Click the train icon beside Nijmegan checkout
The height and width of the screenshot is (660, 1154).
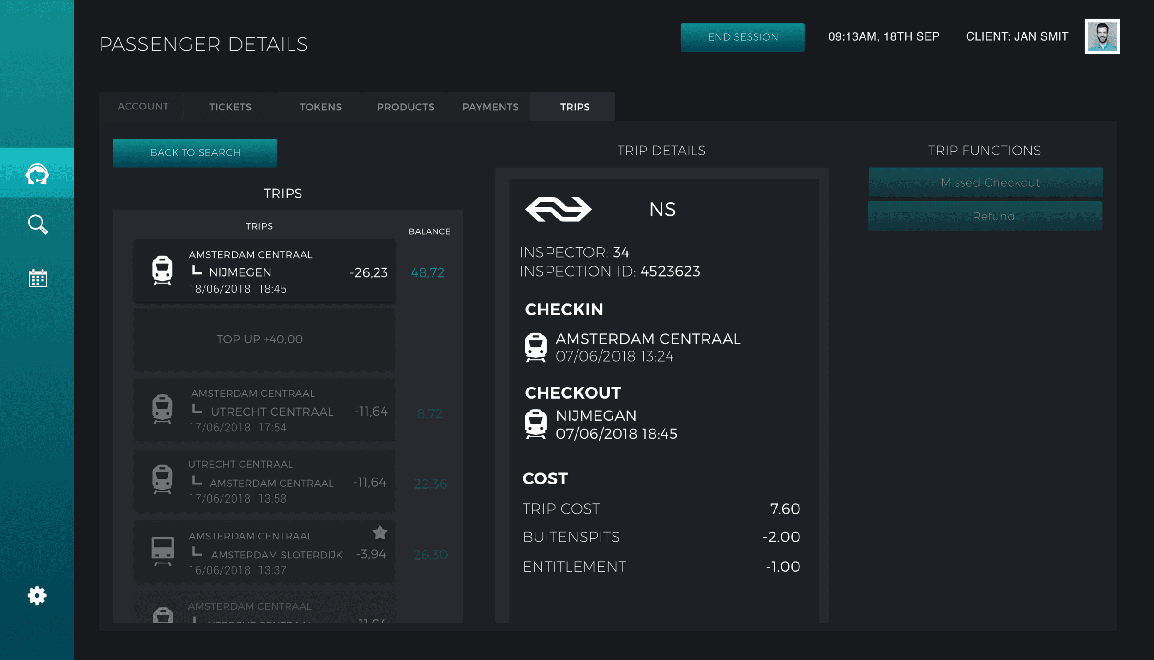[x=535, y=424]
